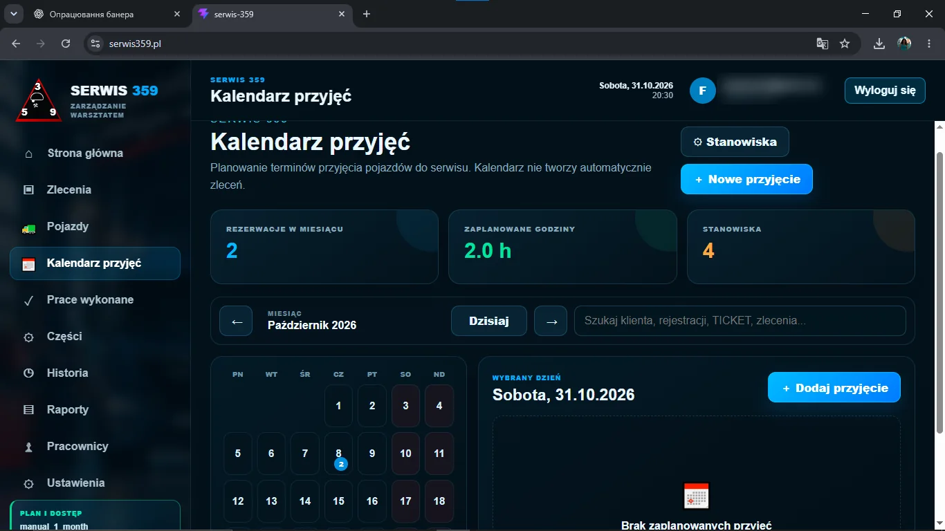This screenshot has width=945, height=531.
Task: Open the Stanowiska settings button
Action: pos(735,142)
